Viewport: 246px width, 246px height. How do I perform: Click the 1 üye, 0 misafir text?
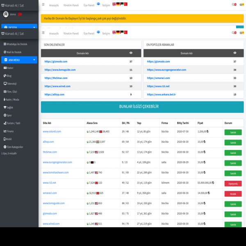pos(9,153)
